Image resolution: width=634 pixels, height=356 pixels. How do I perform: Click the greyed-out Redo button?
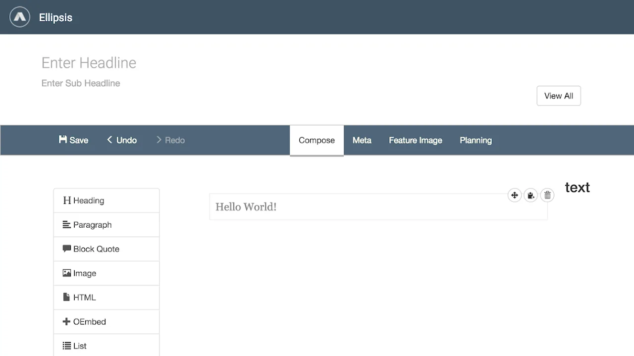[170, 140]
